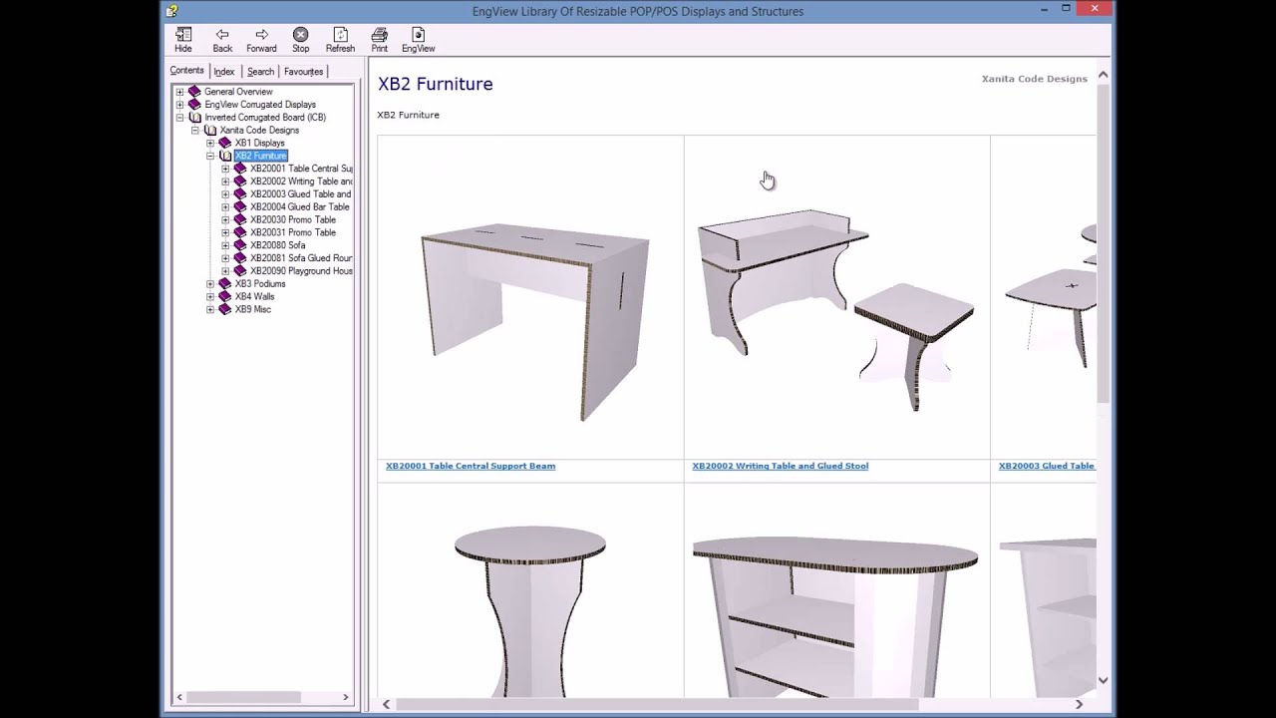Open the Favourites tab

[x=303, y=72]
